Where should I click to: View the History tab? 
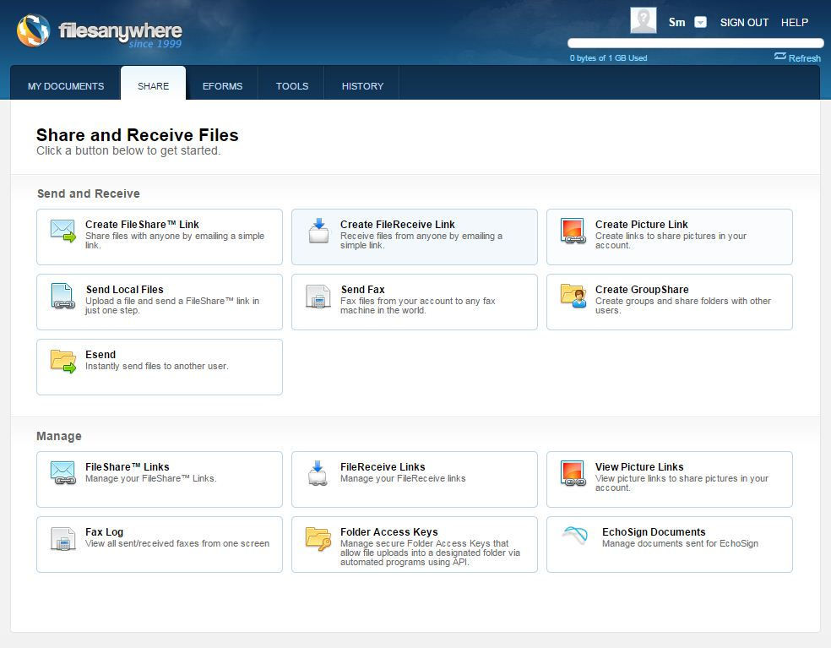362,86
